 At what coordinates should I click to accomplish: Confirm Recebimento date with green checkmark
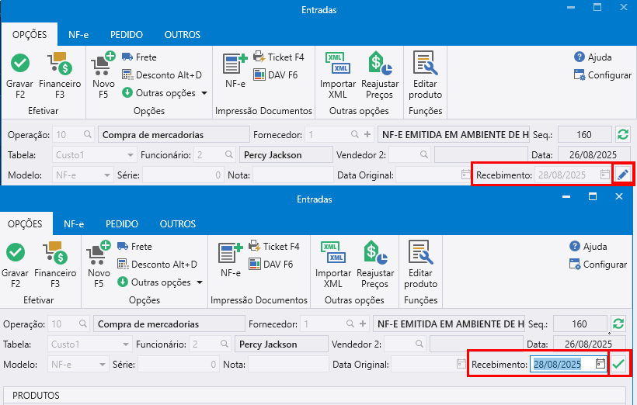coord(618,364)
